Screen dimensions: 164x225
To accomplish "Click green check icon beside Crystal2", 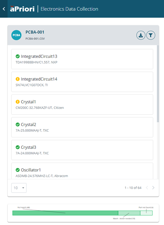I will [18, 124].
